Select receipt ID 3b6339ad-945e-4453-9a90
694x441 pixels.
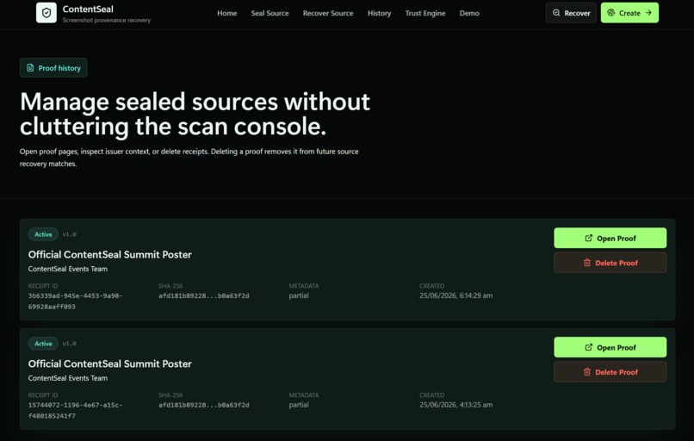click(75, 301)
